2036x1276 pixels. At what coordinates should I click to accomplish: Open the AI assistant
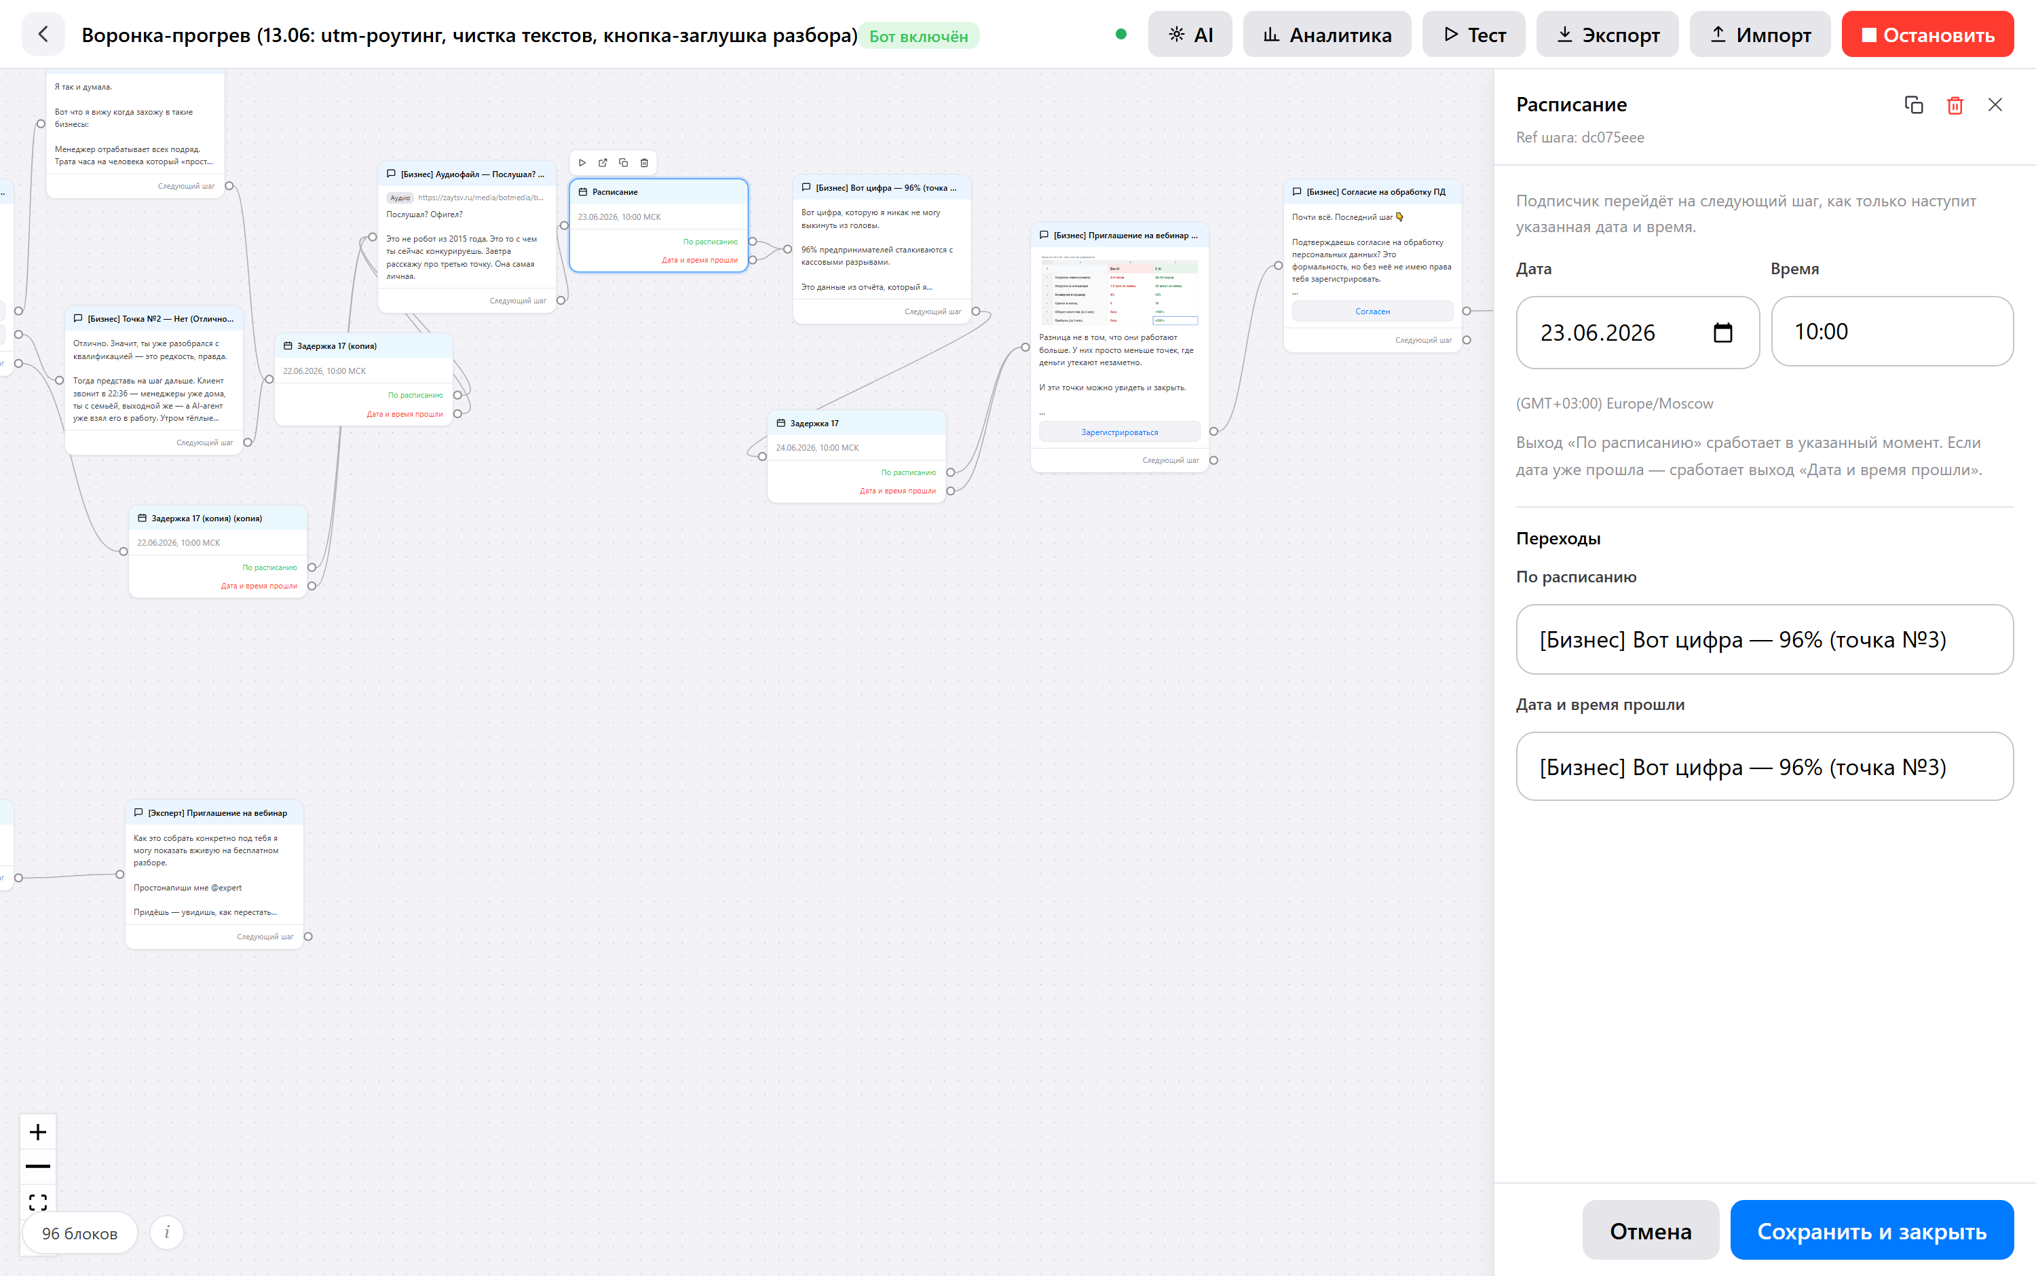point(1190,35)
